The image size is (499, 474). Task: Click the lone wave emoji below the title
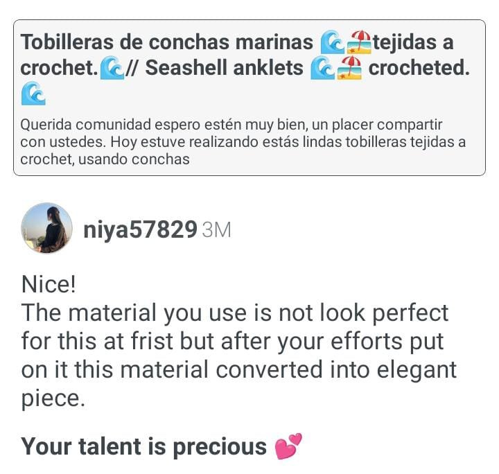33,94
